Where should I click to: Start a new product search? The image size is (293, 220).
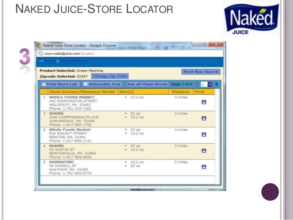201,72
